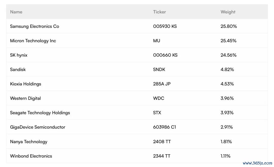Select GigaDevice Semiconductor name cell
This screenshot has height=167, width=274.
pos(38,127)
